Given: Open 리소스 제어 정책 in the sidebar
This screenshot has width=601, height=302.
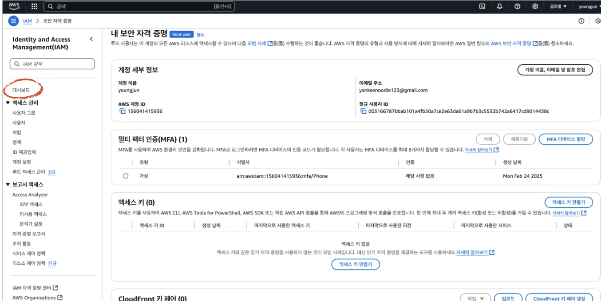Looking at the screenshot, I should (x=29, y=263).
